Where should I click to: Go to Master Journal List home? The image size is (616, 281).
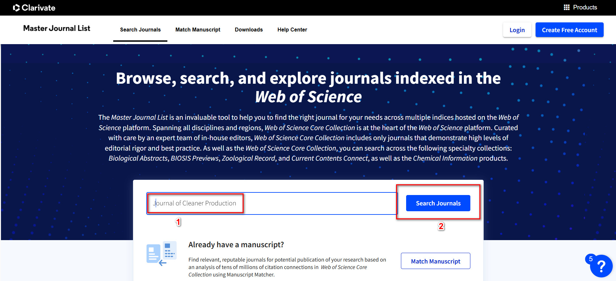tap(57, 29)
